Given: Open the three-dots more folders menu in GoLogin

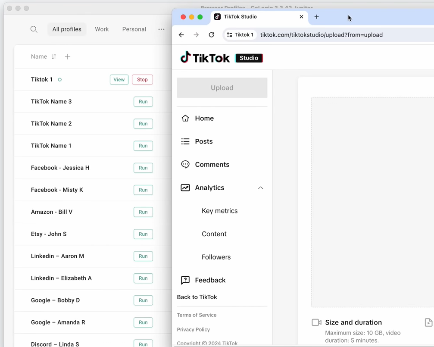Looking at the screenshot, I should click(x=161, y=29).
